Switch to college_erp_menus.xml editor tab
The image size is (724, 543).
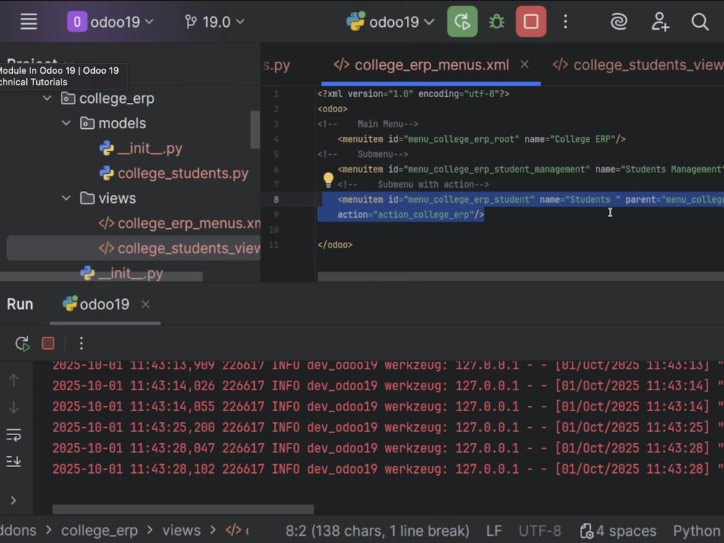[432, 64]
